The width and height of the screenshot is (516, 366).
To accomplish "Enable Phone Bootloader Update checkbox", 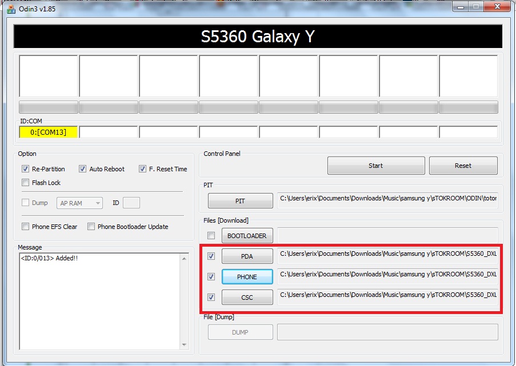I will (x=91, y=227).
